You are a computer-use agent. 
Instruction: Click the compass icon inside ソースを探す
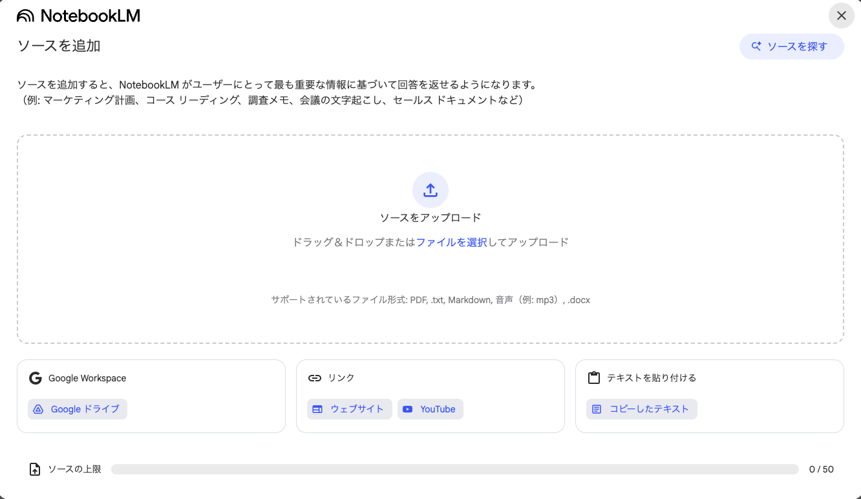coord(755,46)
